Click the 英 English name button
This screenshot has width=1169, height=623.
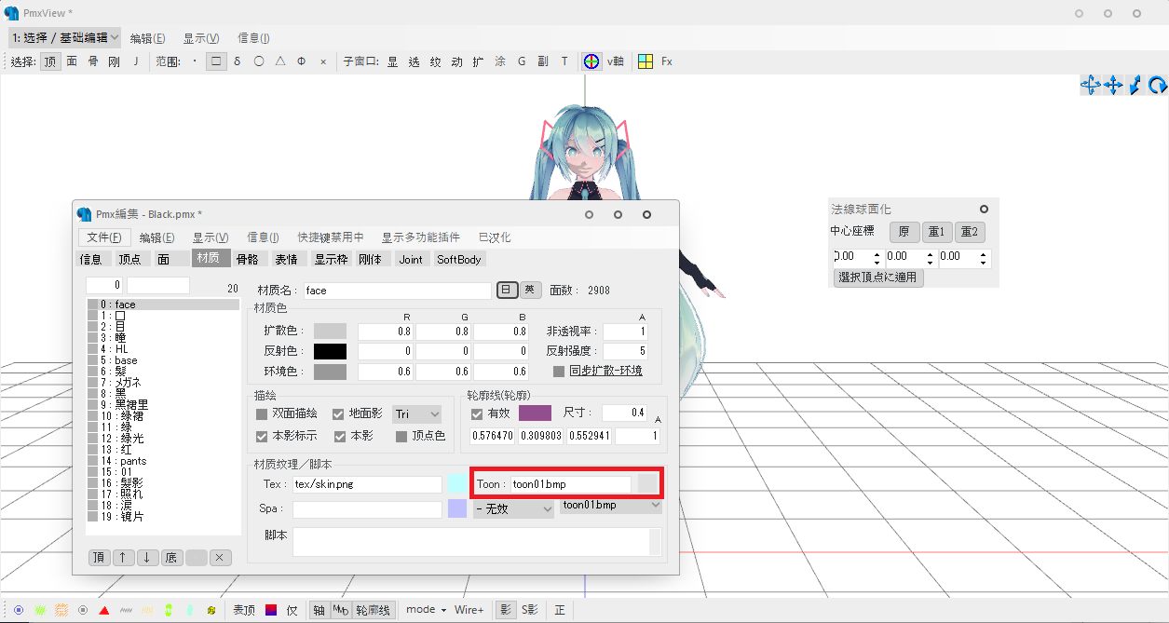click(x=531, y=290)
